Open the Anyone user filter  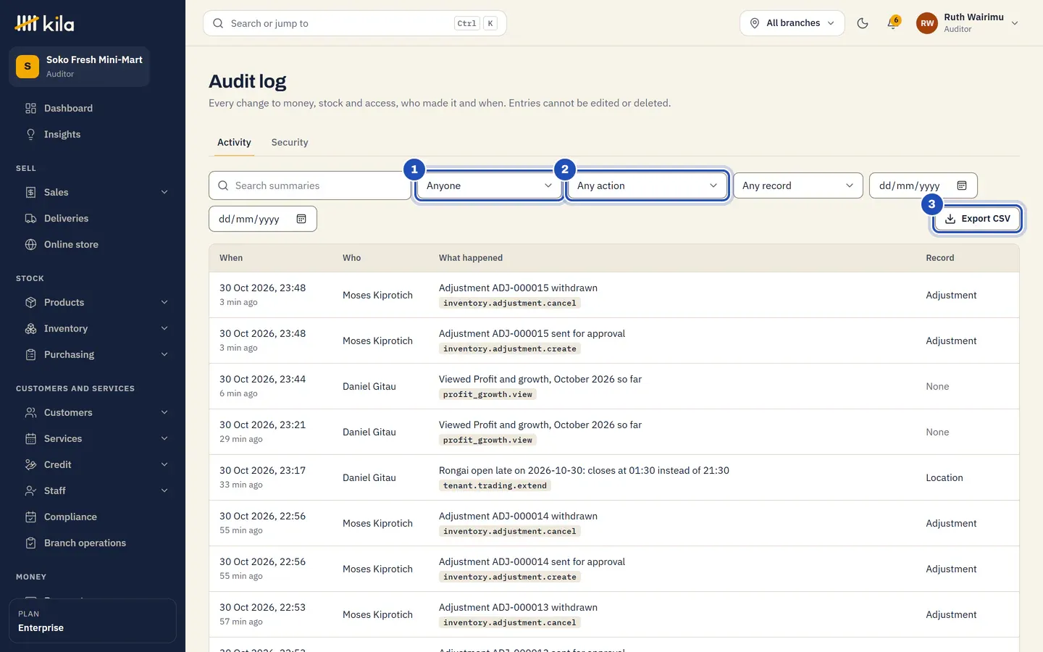pos(490,185)
